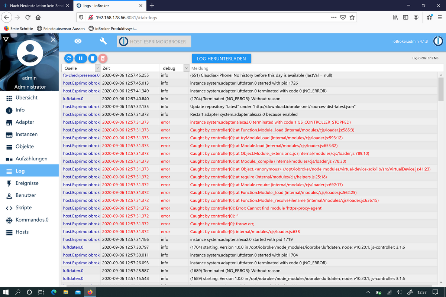This screenshot has width=446, height=297.
Task: Open the wrench settings icon
Action: pyautogui.click(x=103, y=41)
